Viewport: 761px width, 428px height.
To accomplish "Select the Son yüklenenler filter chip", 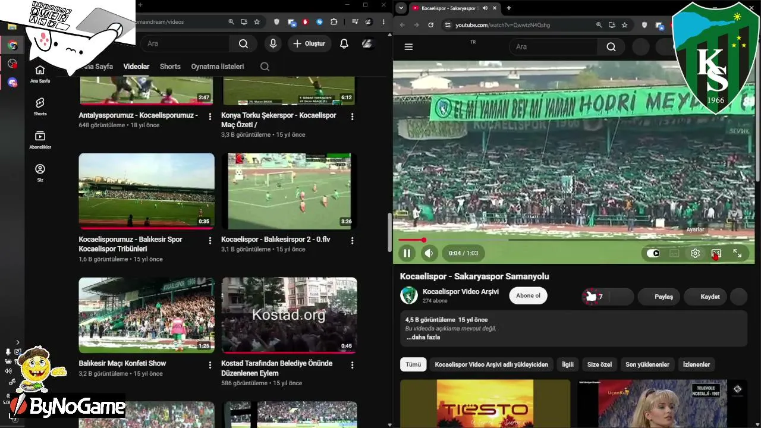I will 647,364.
